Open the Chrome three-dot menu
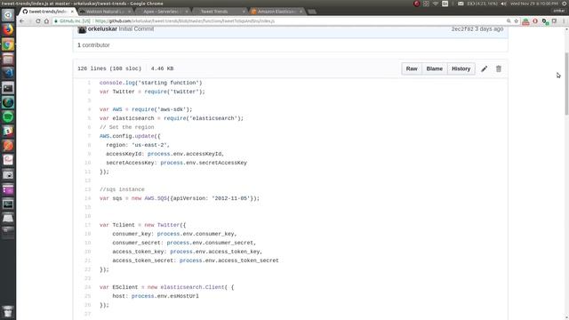 point(564,21)
